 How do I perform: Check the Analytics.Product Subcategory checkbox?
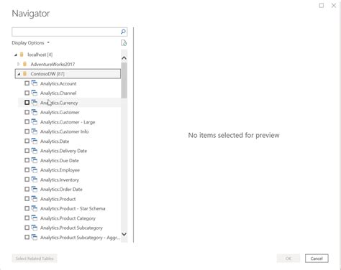[27, 228]
